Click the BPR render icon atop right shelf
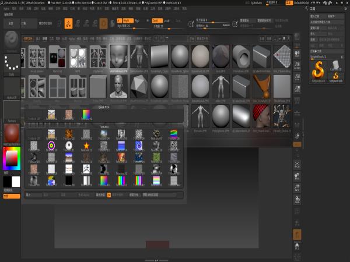This screenshot has width=350, height=262. click(297, 37)
